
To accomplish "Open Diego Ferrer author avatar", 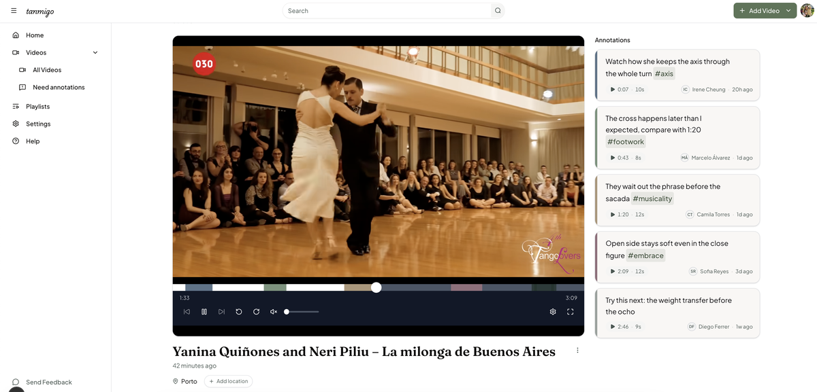I will [x=692, y=327].
